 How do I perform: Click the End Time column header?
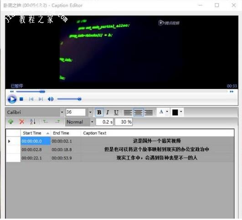(66, 133)
